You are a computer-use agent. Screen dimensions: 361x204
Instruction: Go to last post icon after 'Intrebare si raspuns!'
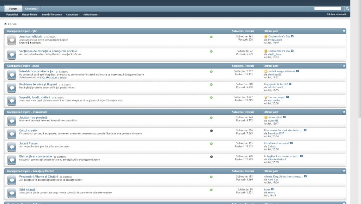tap(291, 143)
